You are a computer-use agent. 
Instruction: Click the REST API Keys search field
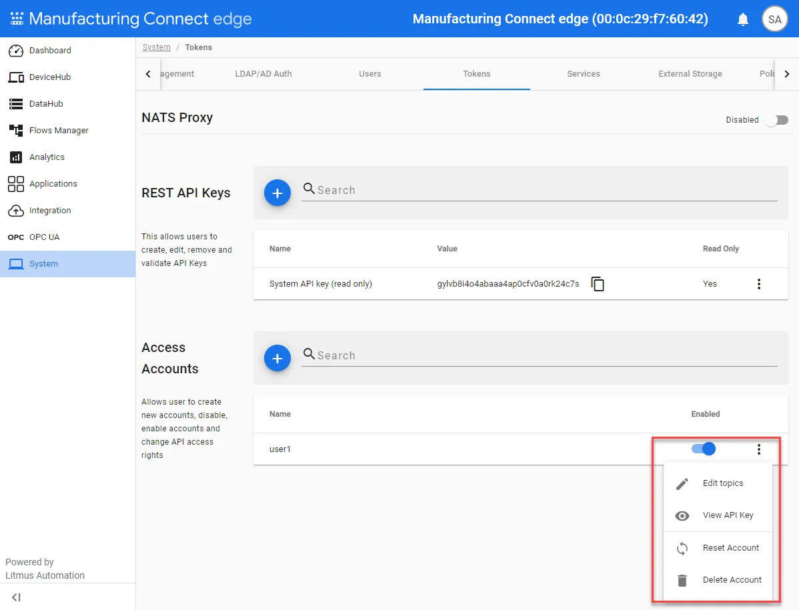point(540,191)
